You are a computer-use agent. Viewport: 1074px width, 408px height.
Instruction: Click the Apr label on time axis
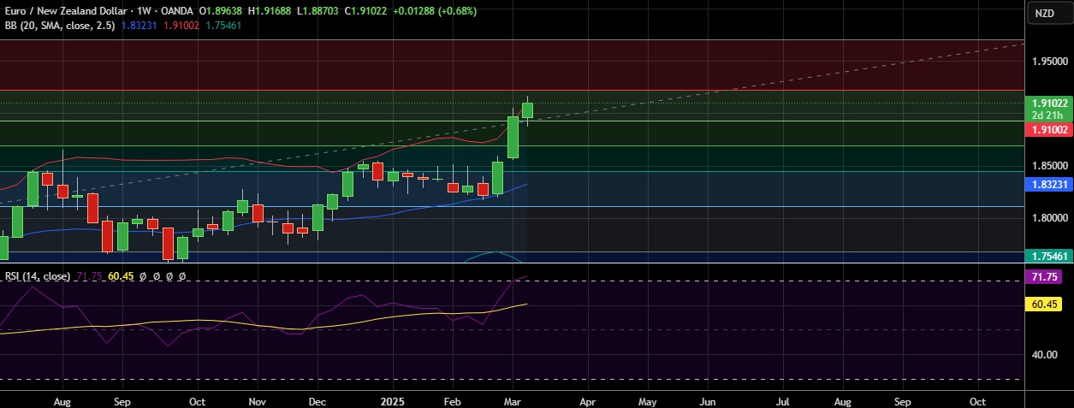pyautogui.click(x=587, y=400)
